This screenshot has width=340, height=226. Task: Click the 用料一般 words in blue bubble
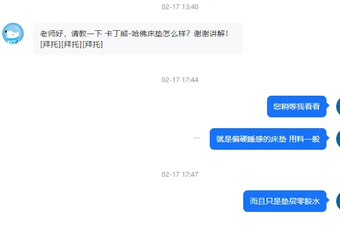304,139
